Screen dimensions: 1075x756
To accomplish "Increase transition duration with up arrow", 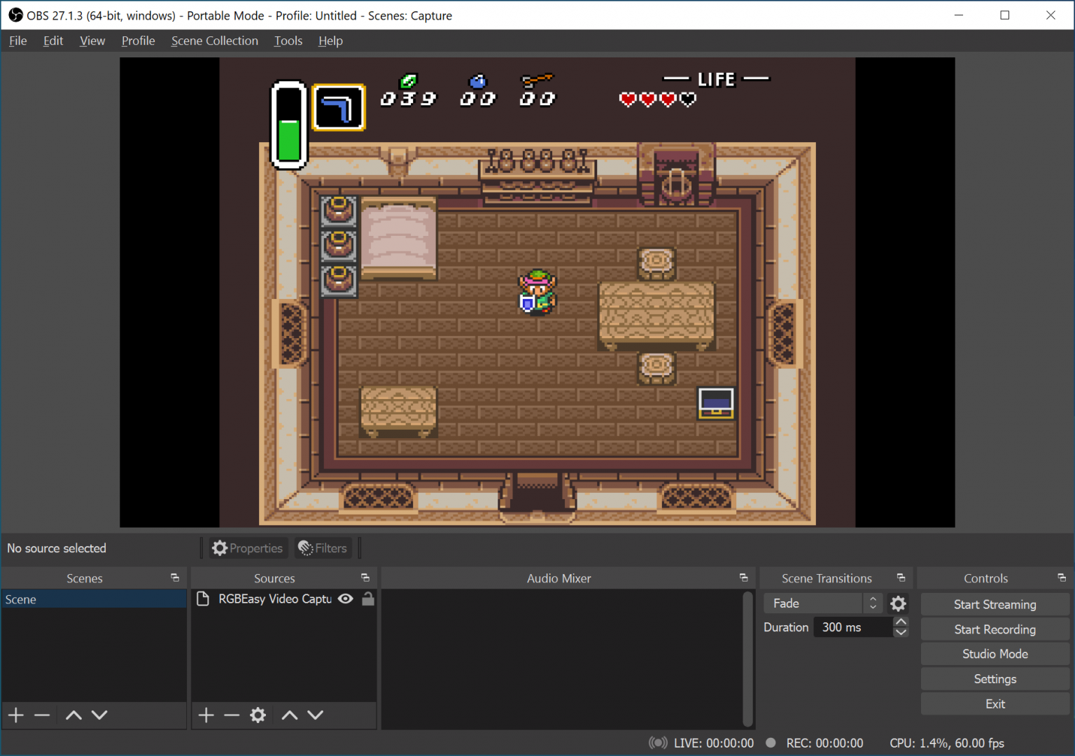I will 901,622.
